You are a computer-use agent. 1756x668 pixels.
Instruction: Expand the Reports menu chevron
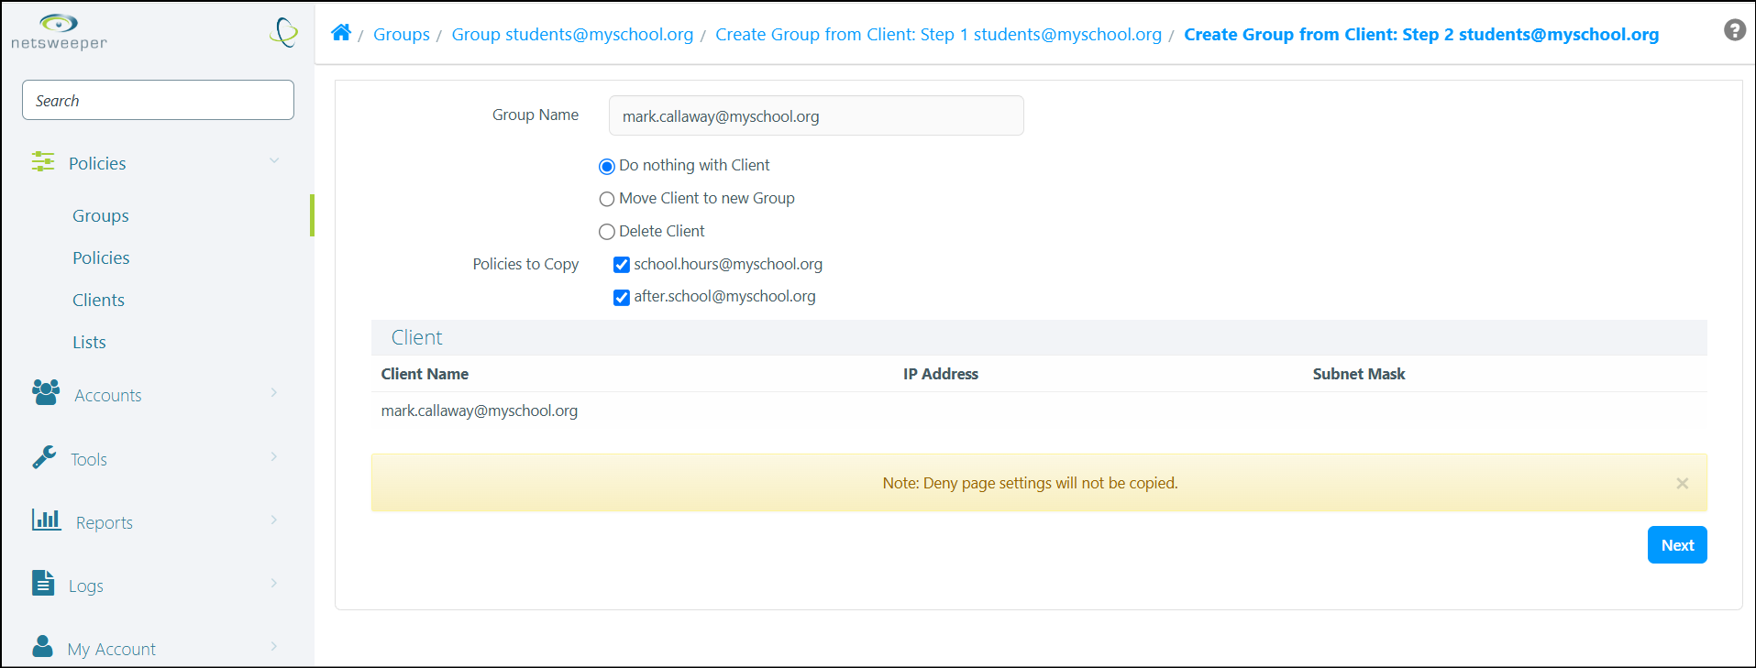(274, 520)
